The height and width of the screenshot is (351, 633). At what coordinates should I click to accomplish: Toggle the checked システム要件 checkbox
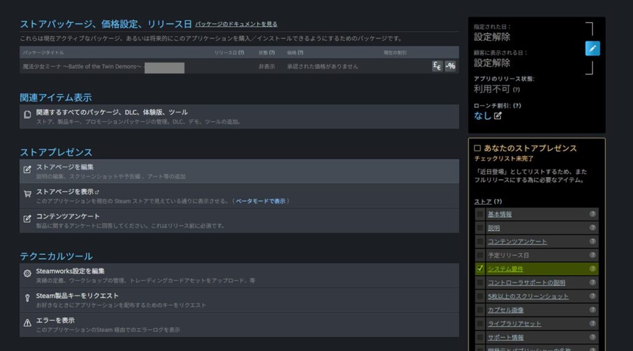point(480,269)
